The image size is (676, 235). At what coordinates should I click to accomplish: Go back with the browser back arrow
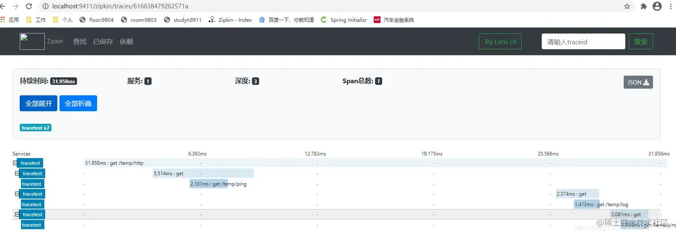click(4, 6)
